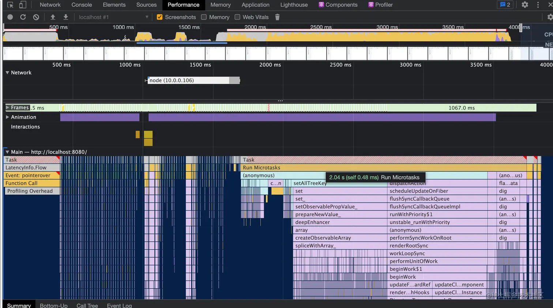Image resolution: width=553 pixels, height=308 pixels.
Task: Select the 1067.0 ms frame
Action: pos(462,108)
